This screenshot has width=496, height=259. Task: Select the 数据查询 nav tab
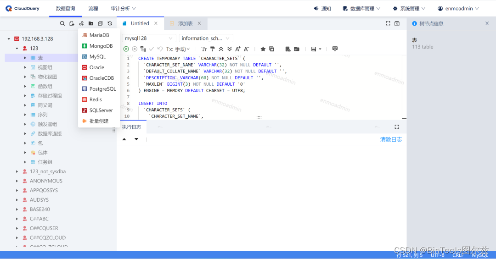(66, 9)
